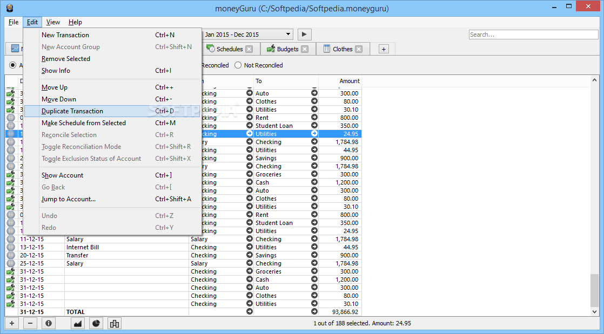Screen dimensions: 604x334
Task: Show the line graph view icon
Action: (78, 324)
